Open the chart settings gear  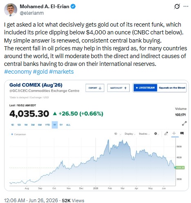[x=155, y=133]
